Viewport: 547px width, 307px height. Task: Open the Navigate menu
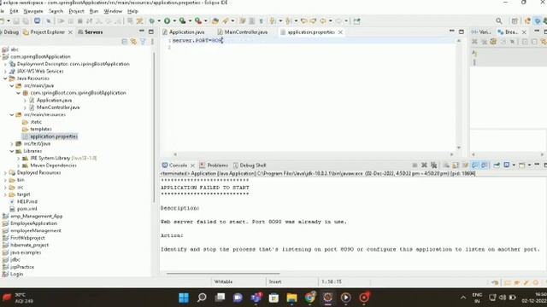(x=33, y=11)
